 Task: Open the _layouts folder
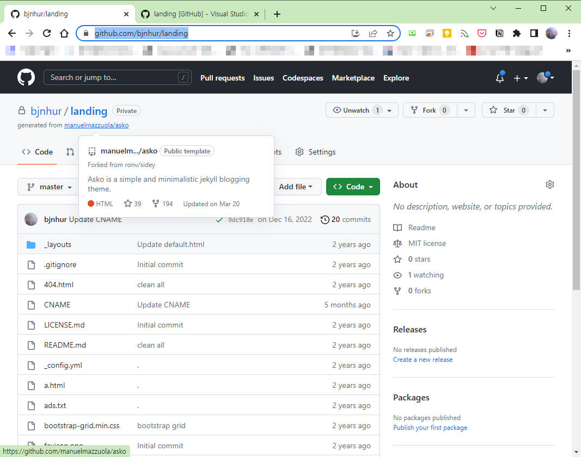click(57, 244)
